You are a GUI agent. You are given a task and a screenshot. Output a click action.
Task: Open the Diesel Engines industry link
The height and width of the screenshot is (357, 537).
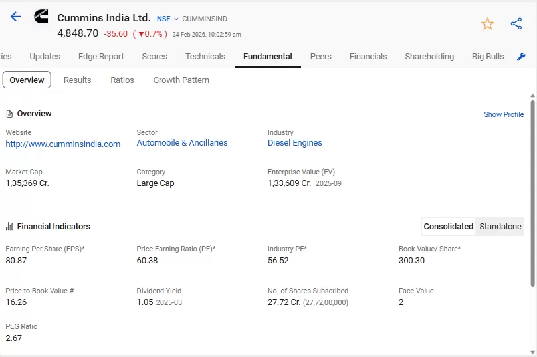[294, 143]
